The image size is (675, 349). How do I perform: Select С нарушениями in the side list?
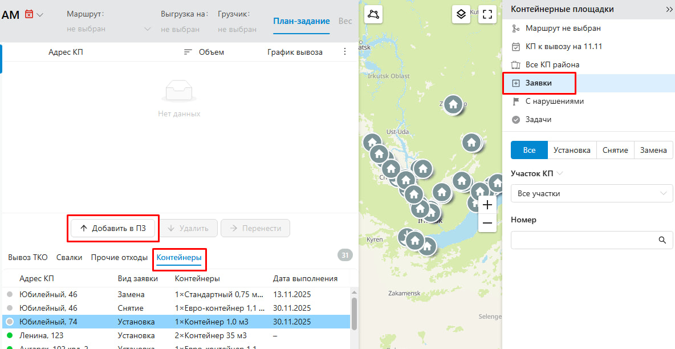pyautogui.click(x=554, y=101)
